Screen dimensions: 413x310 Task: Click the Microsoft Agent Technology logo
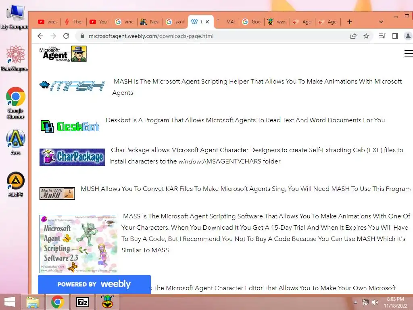click(x=63, y=54)
